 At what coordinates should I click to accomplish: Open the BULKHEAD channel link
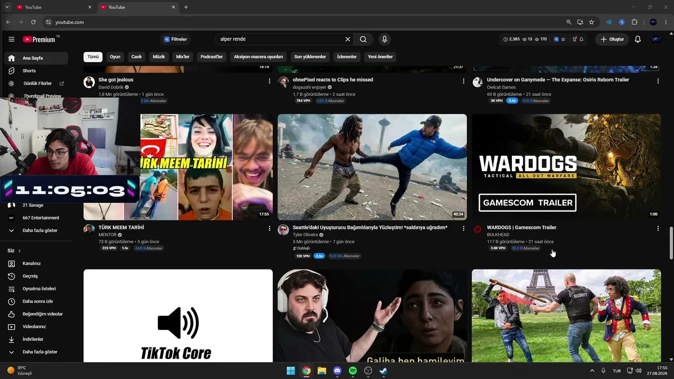[498, 235]
